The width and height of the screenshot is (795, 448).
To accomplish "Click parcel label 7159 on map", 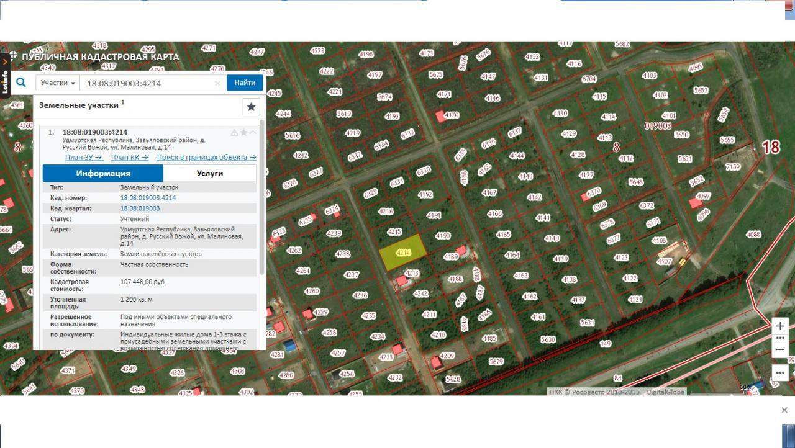I will tap(733, 167).
